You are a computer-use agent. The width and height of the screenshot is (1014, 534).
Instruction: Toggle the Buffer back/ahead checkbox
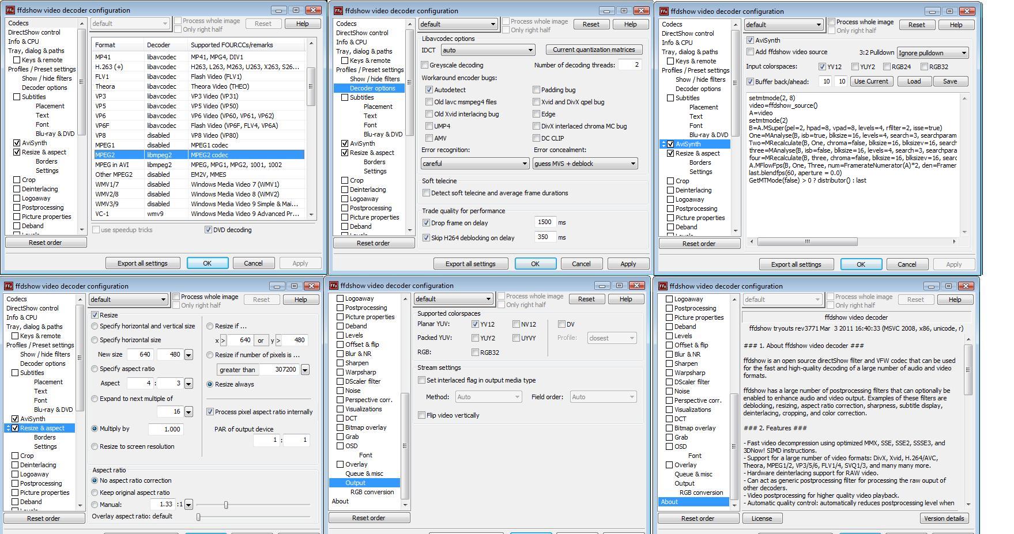[x=750, y=82]
